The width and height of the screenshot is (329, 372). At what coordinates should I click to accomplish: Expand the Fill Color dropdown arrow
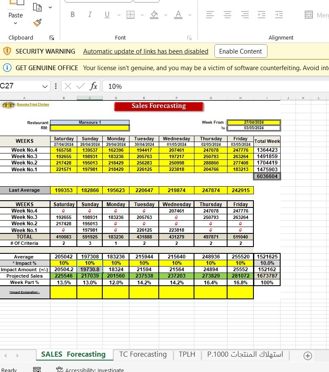166,15
